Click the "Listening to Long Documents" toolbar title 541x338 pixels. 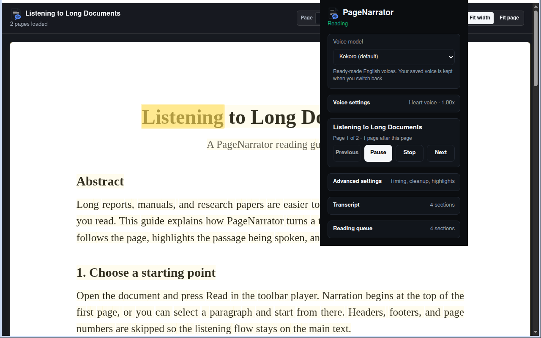pos(73,14)
